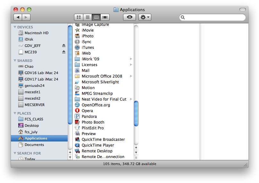Click the QuickTime Player icon
Screen dimensions: 259x183
pyautogui.click(x=77, y=145)
